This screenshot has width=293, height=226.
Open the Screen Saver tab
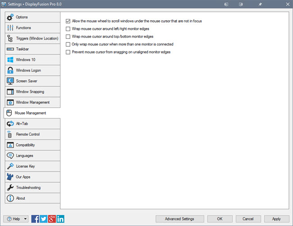pos(32,81)
